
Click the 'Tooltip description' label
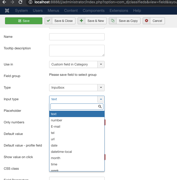point(17,48)
